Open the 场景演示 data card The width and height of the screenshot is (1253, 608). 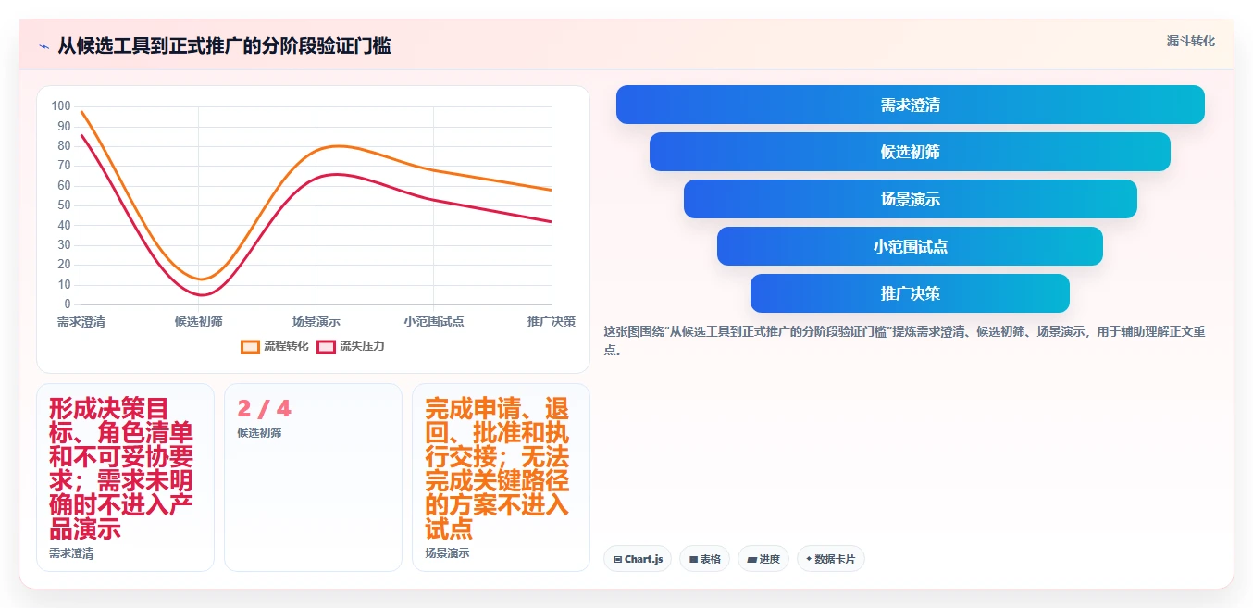point(501,478)
